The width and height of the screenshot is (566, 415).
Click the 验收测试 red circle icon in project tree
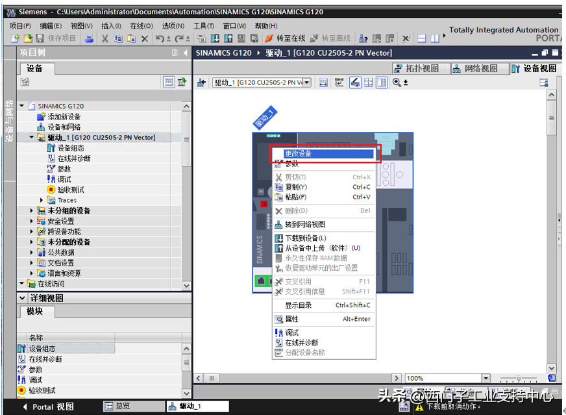tap(51, 190)
